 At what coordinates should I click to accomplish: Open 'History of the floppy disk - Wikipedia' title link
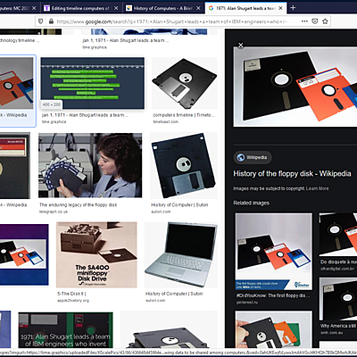pyautogui.click(x=292, y=174)
